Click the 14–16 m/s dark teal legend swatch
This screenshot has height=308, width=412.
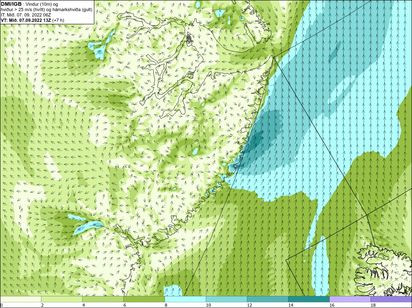309,299
